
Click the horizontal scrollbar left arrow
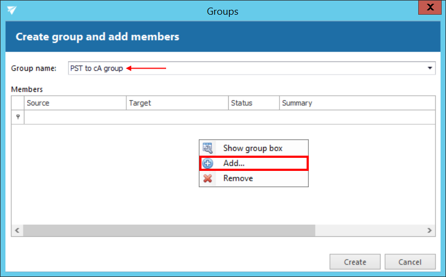tap(17, 231)
